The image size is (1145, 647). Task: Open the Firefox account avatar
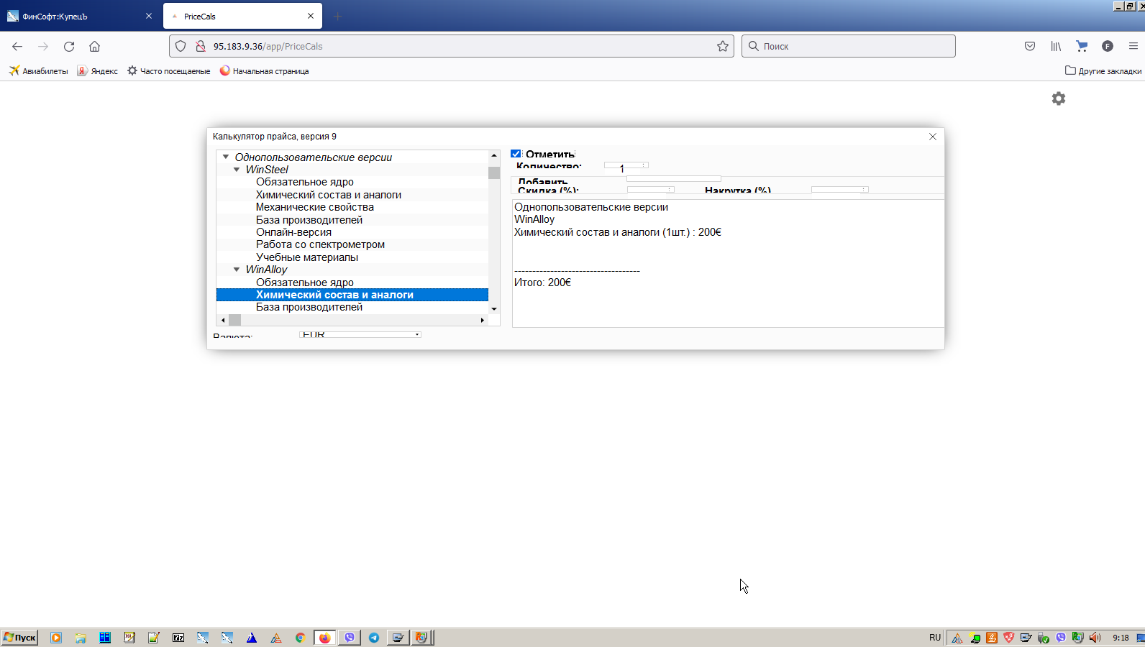[1108, 46]
